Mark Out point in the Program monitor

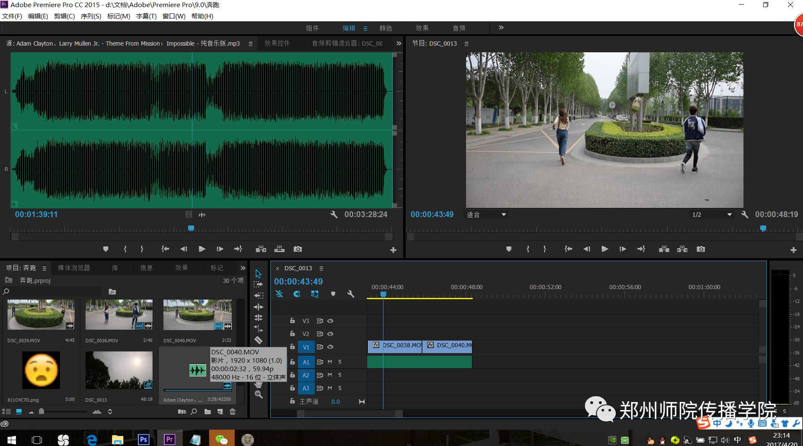tap(544, 249)
